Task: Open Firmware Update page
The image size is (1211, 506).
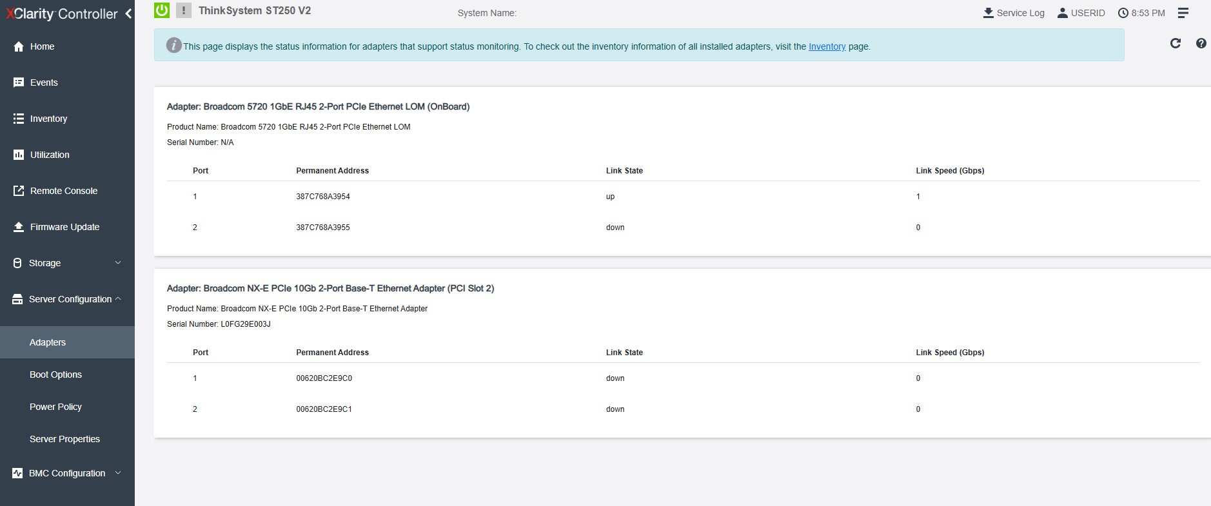Action: [x=64, y=227]
